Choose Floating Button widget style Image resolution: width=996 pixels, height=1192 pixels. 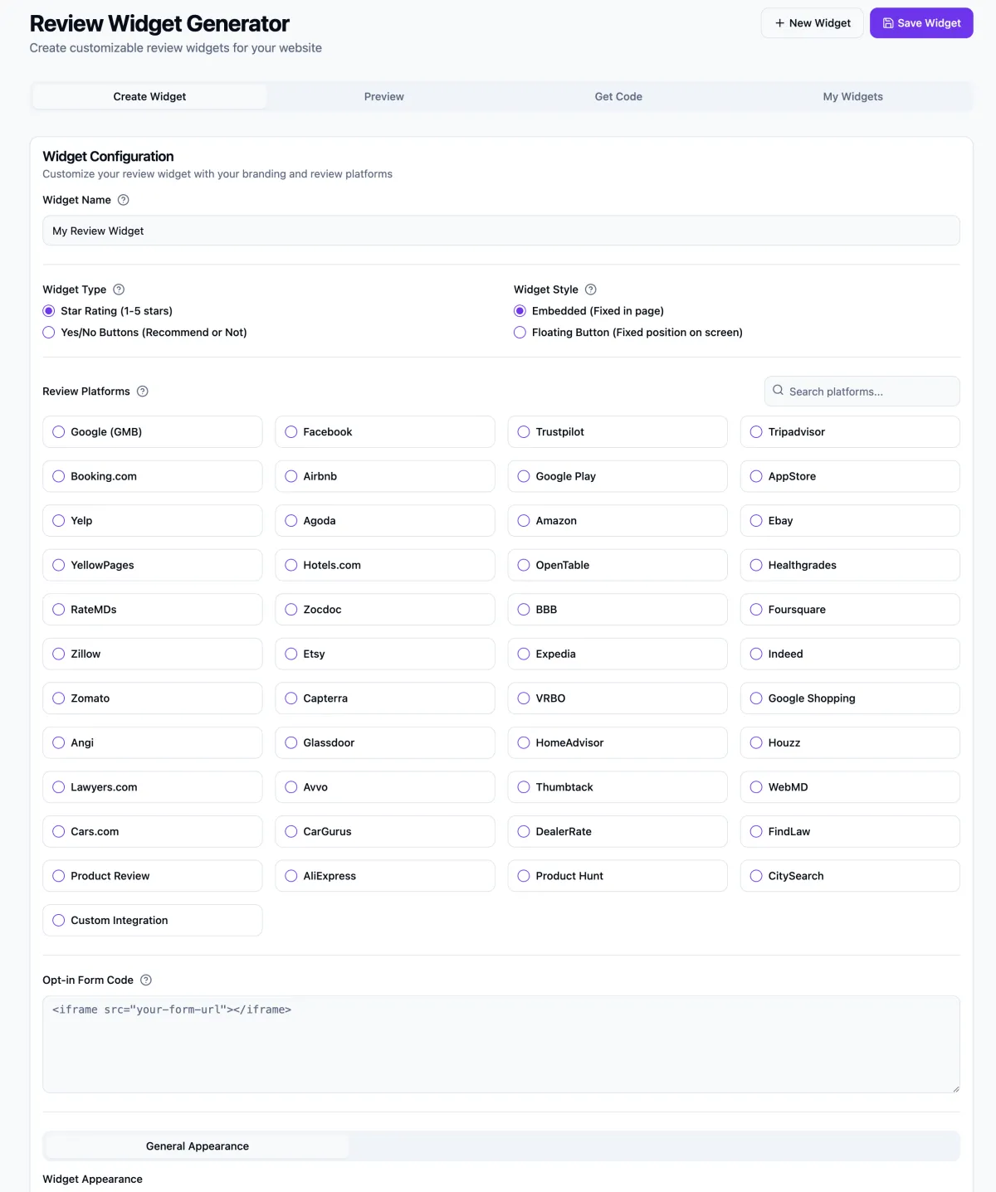(520, 333)
